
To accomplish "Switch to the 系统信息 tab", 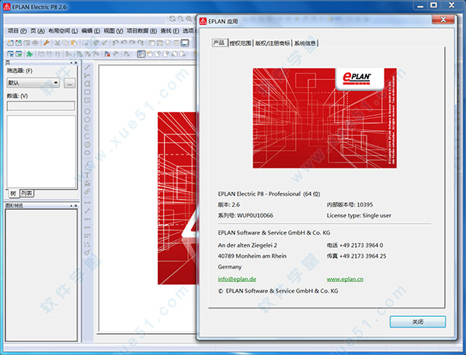I will click(305, 43).
